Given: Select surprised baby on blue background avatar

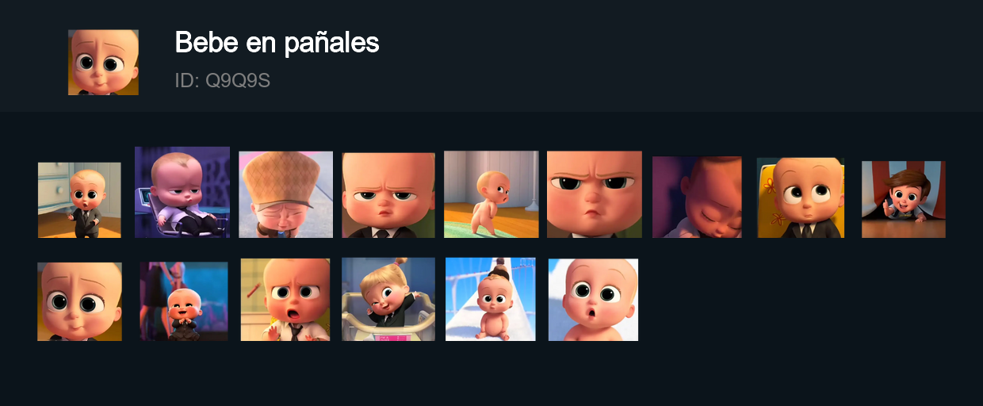Looking at the screenshot, I should click(x=594, y=300).
